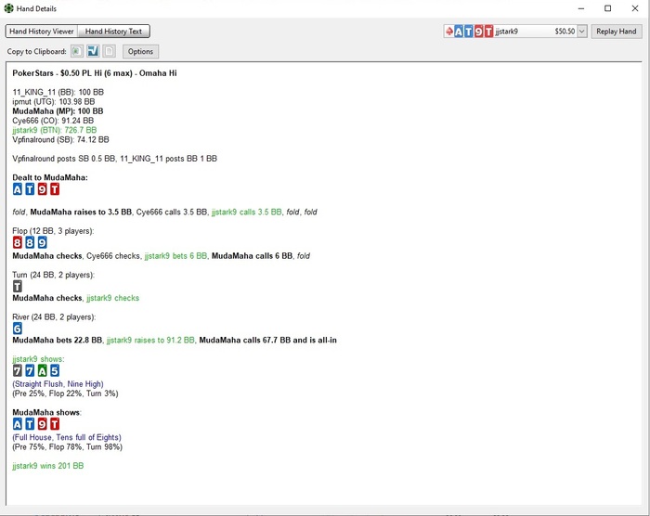Click the 'jjstark9 wins 201 BB' line
This screenshot has width=650, height=516.
pyautogui.click(x=48, y=466)
